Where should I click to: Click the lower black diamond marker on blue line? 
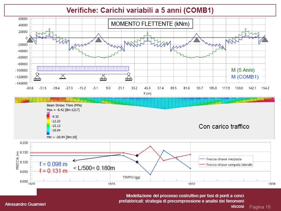pyautogui.click(x=137, y=162)
